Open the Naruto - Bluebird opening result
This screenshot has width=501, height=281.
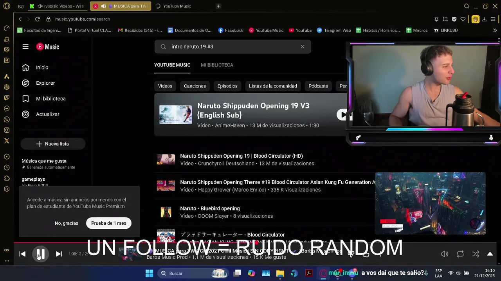point(210,208)
